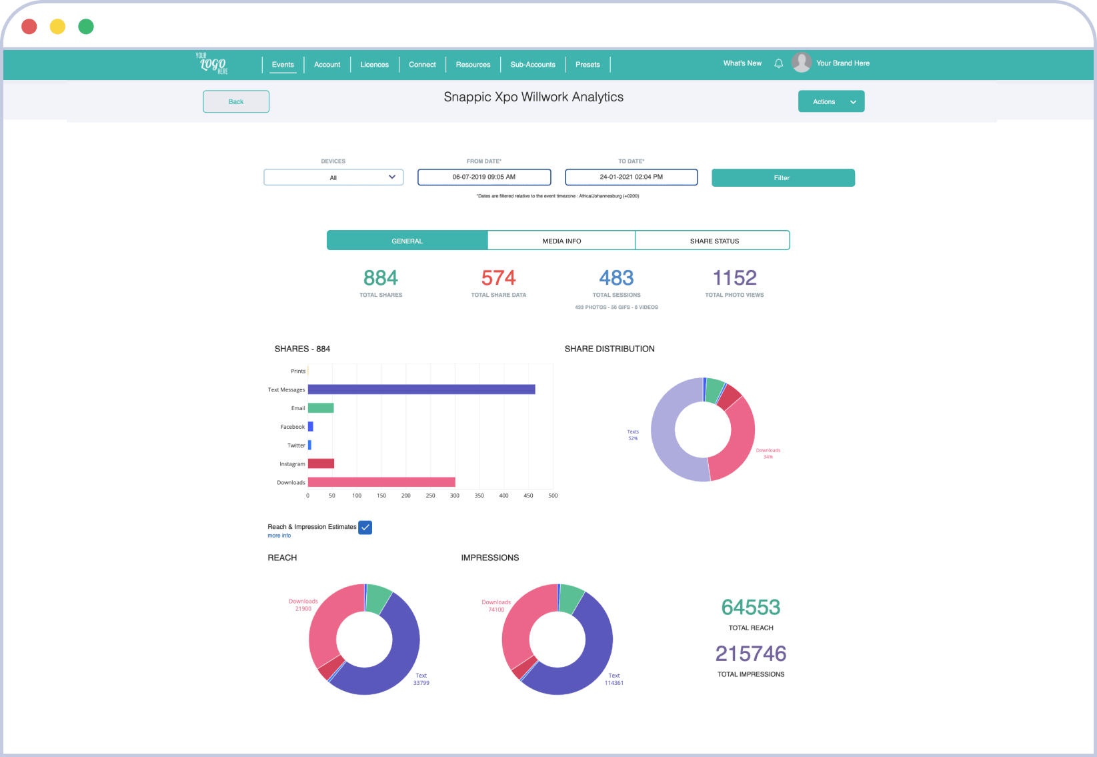Open the Presets menu item
The image size is (1097, 757).
[588, 65]
